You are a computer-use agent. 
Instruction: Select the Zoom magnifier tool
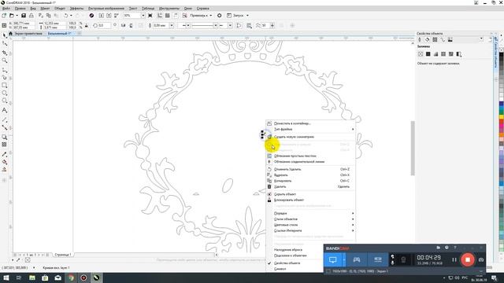point(5,61)
